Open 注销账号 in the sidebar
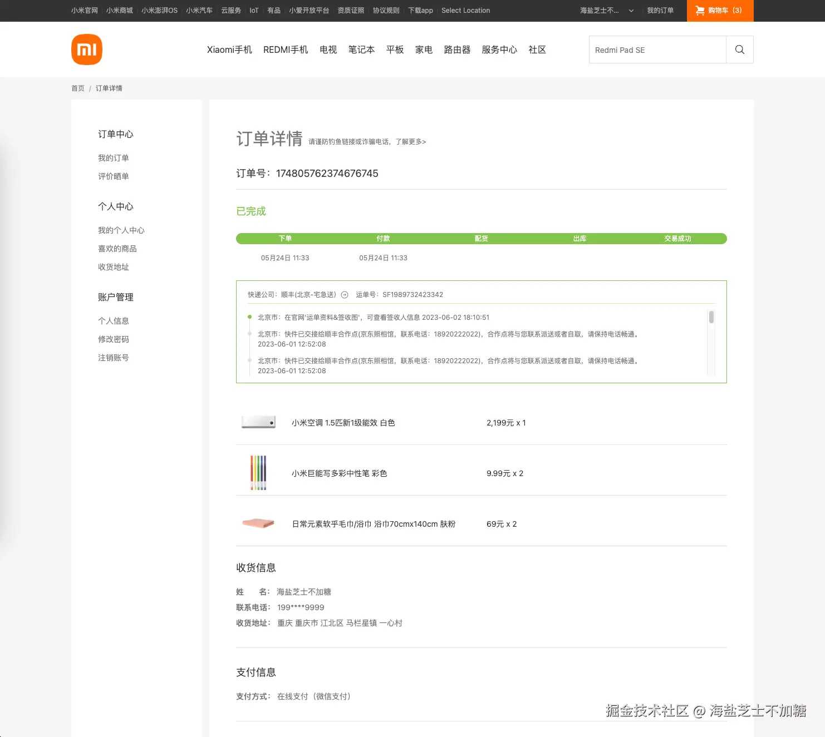The height and width of the screenshot is (737, 825). coord(114,358)
